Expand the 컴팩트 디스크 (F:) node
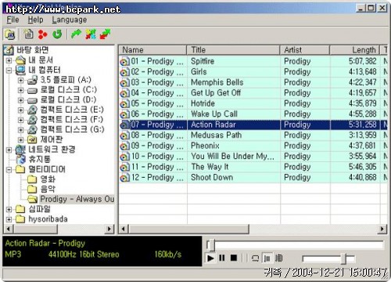The height and width of the screenshot is (282, 391). [21, 120]
